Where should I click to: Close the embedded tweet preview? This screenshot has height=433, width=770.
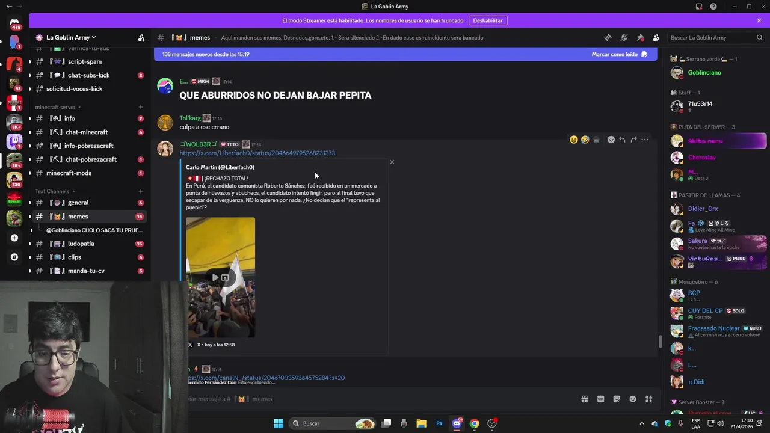[392, 162]
